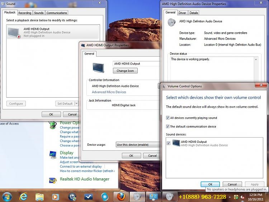Click the Volume Control Options title icon
This screenshot has height=202, width=269.
[164, 86]
